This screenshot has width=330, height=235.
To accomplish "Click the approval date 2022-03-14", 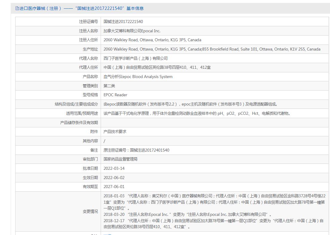I will pos(114,168).
